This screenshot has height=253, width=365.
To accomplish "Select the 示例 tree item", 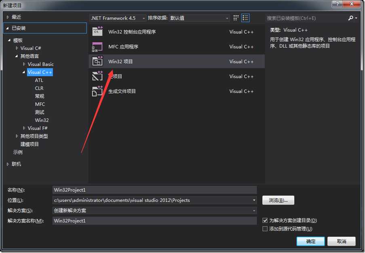I will (x=18, y=152).
